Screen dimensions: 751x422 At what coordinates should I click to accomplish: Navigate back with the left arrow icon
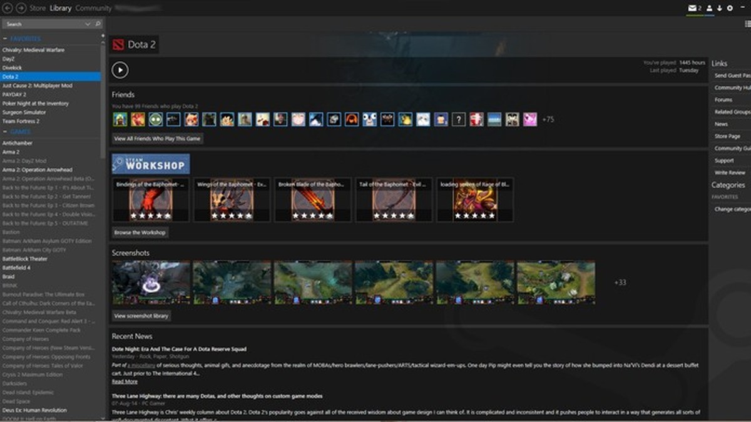[x=7, y=8]
